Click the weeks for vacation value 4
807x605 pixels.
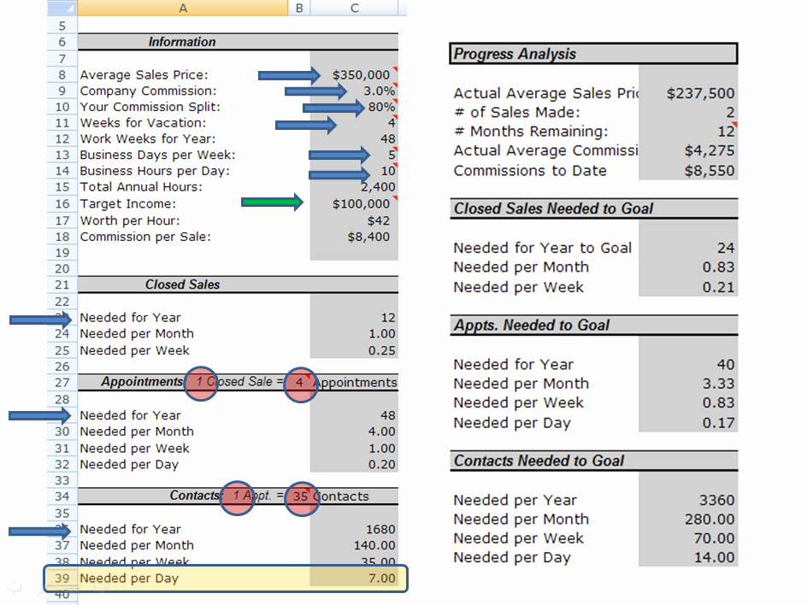click(354, 122)
